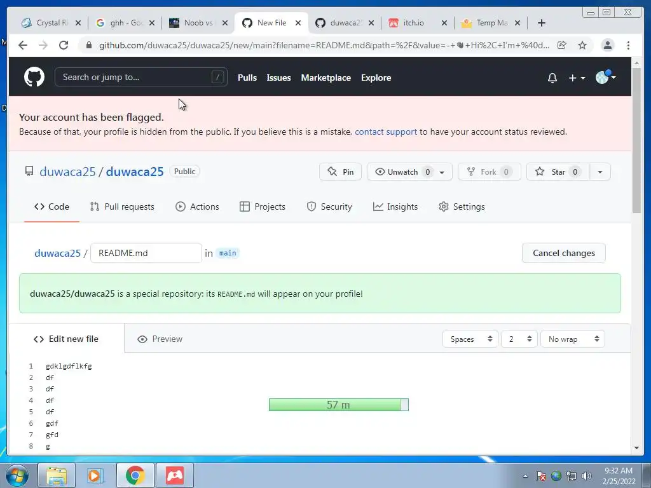Open Marketplace in the header
The height and width of the screenshot is (488, 651).
326,78
